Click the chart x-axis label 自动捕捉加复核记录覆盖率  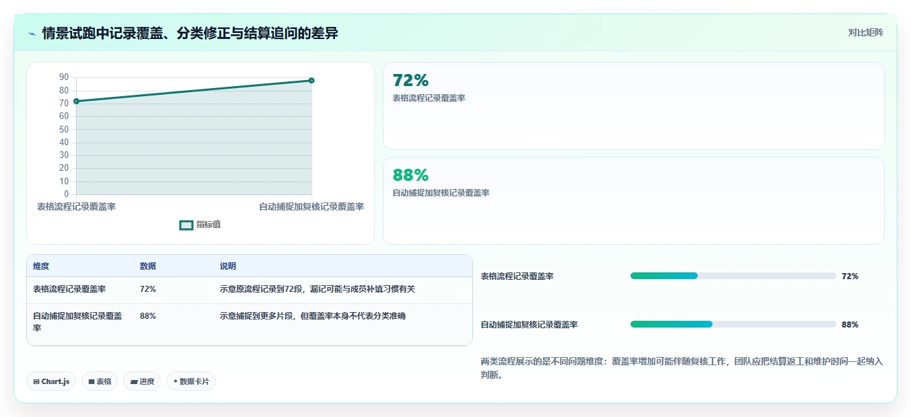pyautogui.click(x=312, y=206)
